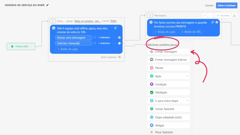The image size is (240, 135).
Task: Click the Ir para outra etapa icon
Action: tap(152, 101)
